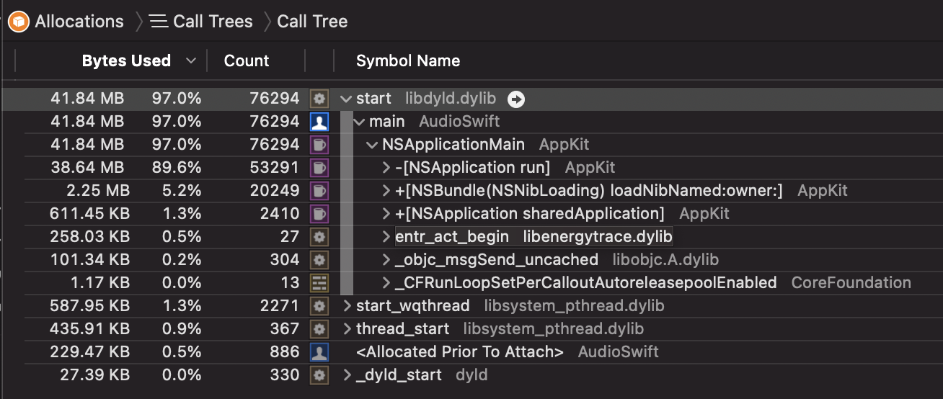Sort by the Count column header
This screenshot has height=399, width=943.
click(x=247, y=61)
